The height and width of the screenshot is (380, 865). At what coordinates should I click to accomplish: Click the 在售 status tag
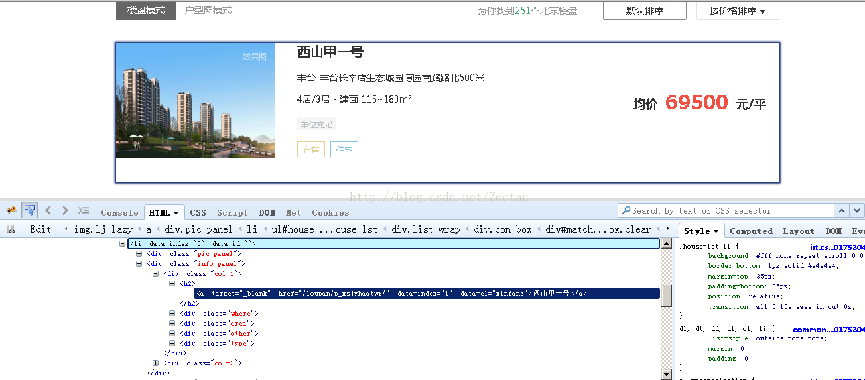(x=310, y=149)
